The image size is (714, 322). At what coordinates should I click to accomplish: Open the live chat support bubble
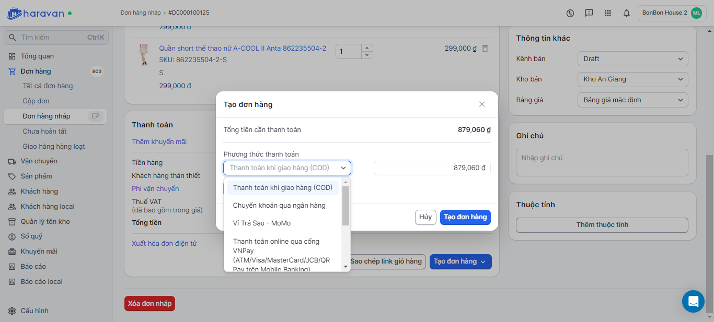point(693,301)
